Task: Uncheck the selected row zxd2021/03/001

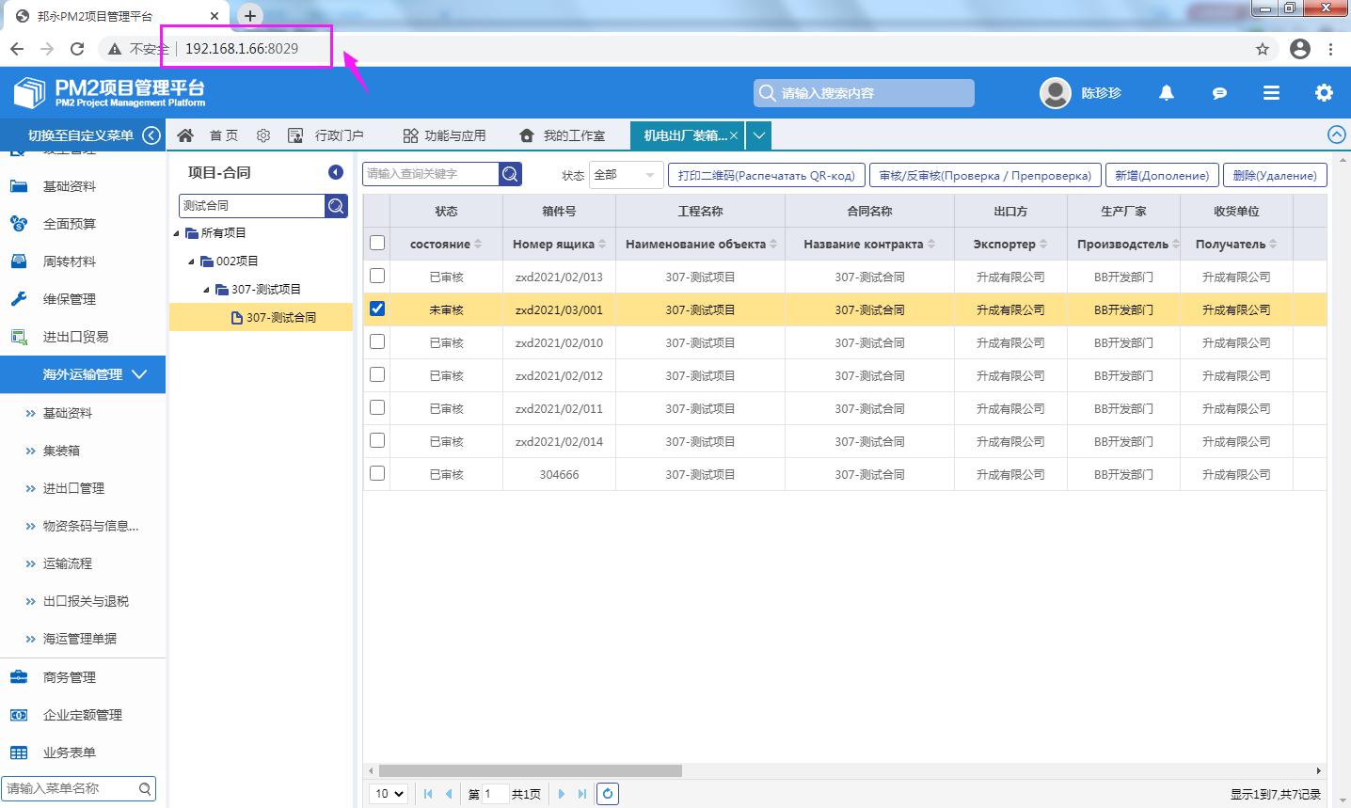Action: (x=377, y=309)
